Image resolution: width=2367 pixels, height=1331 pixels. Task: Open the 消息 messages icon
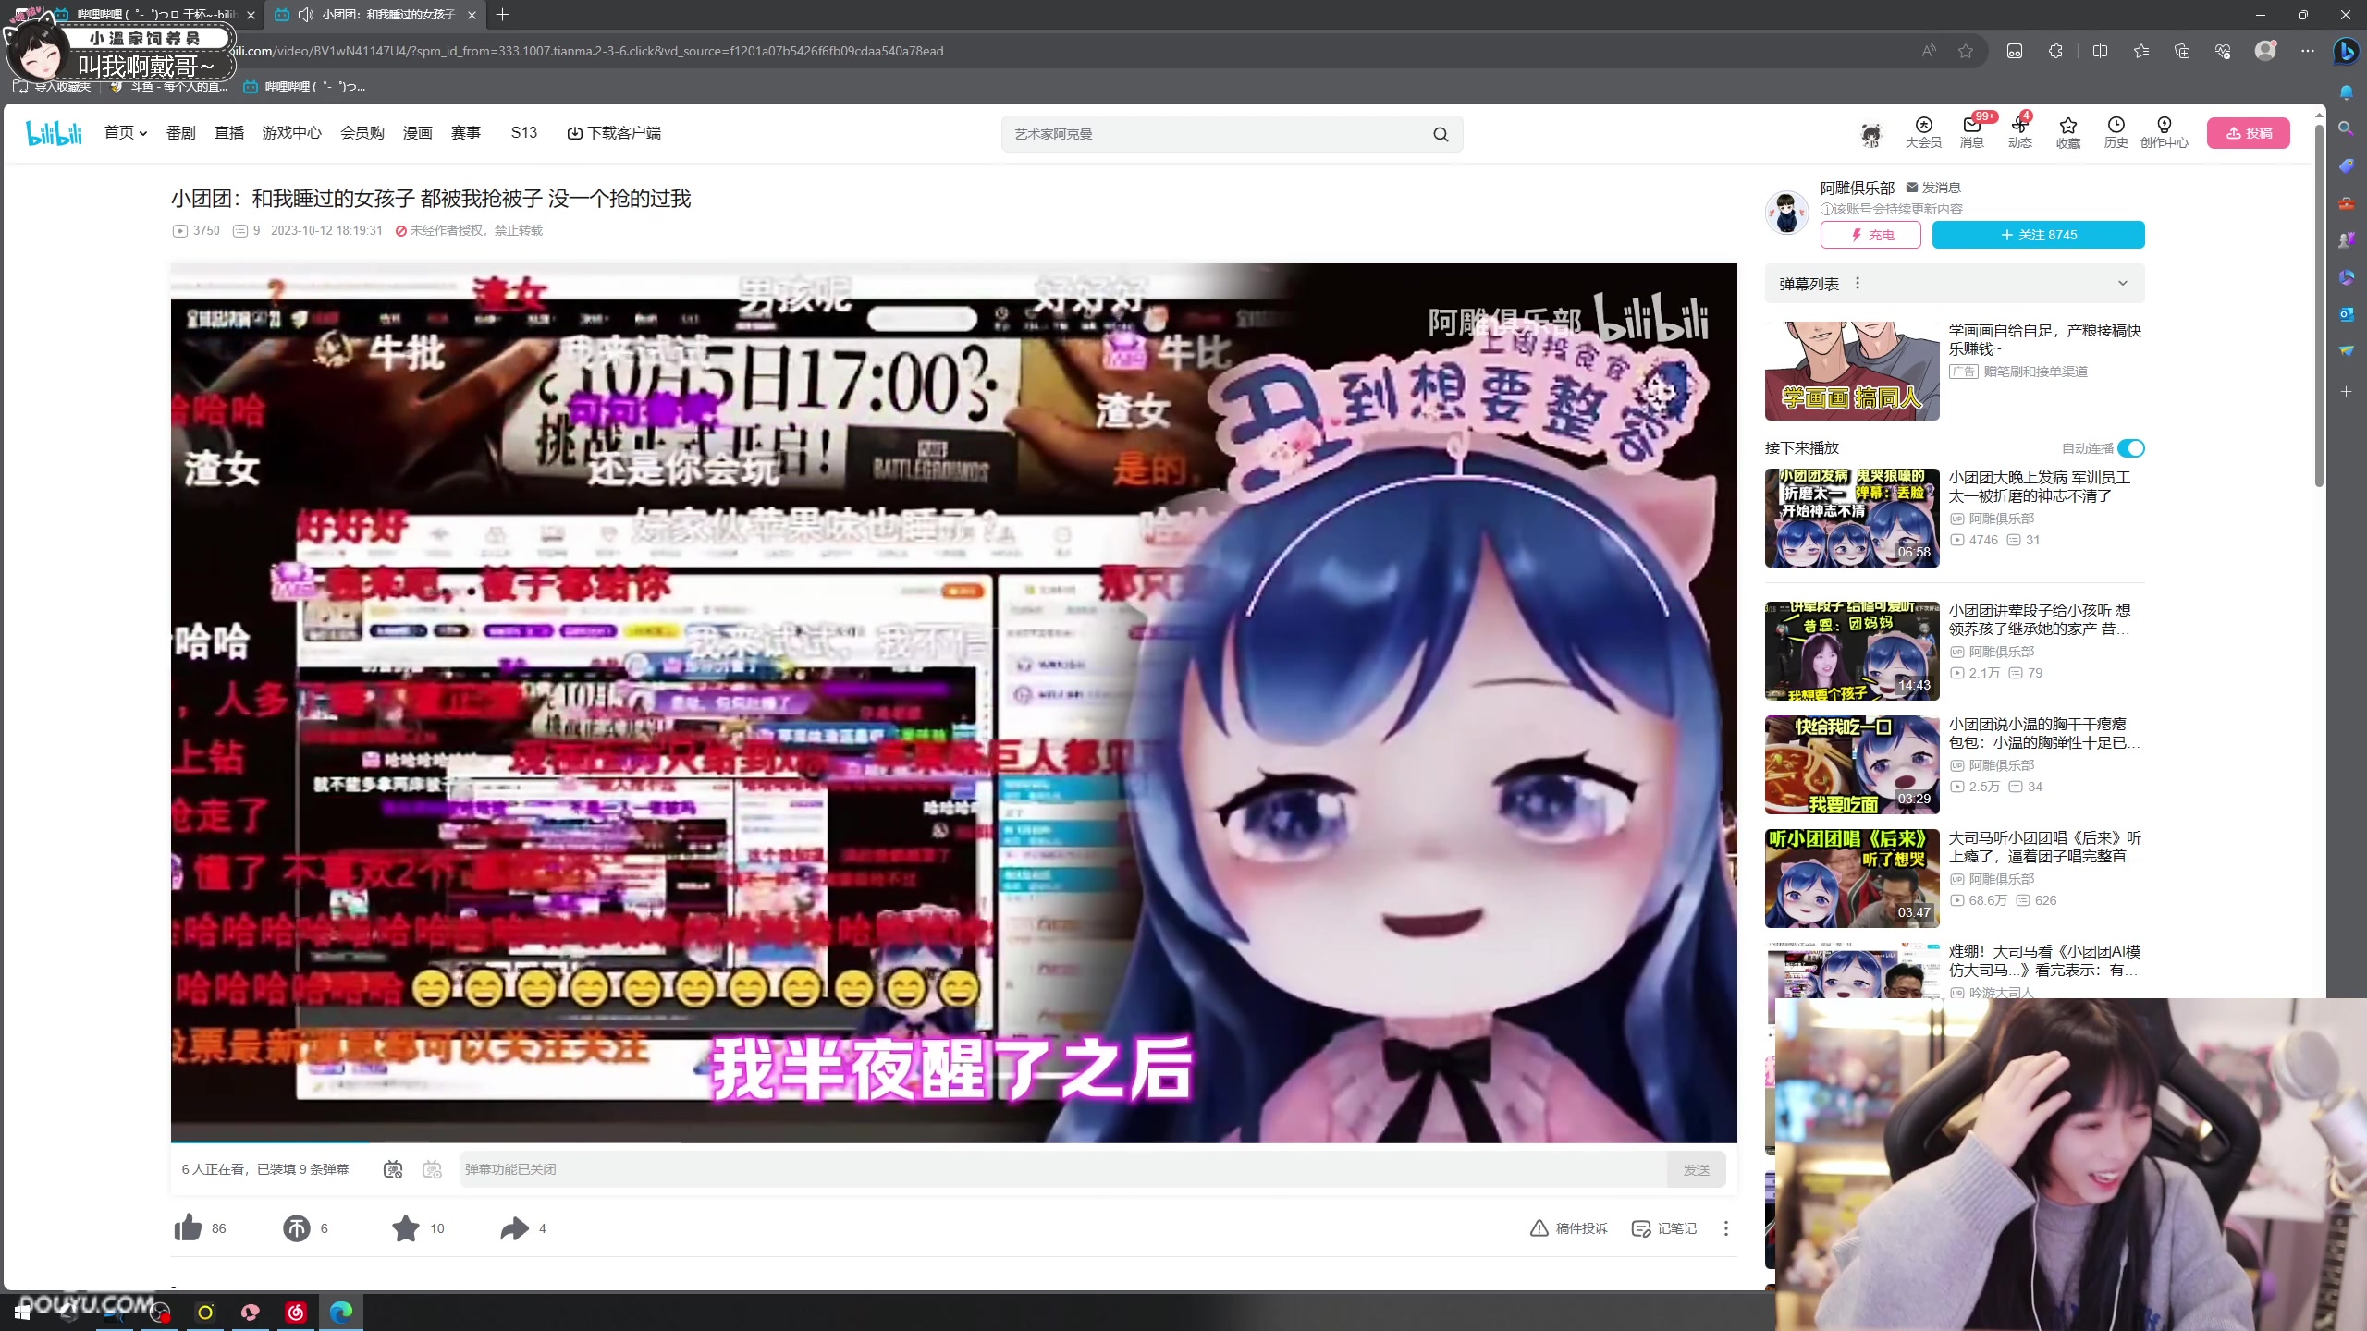pos(1971,132)
